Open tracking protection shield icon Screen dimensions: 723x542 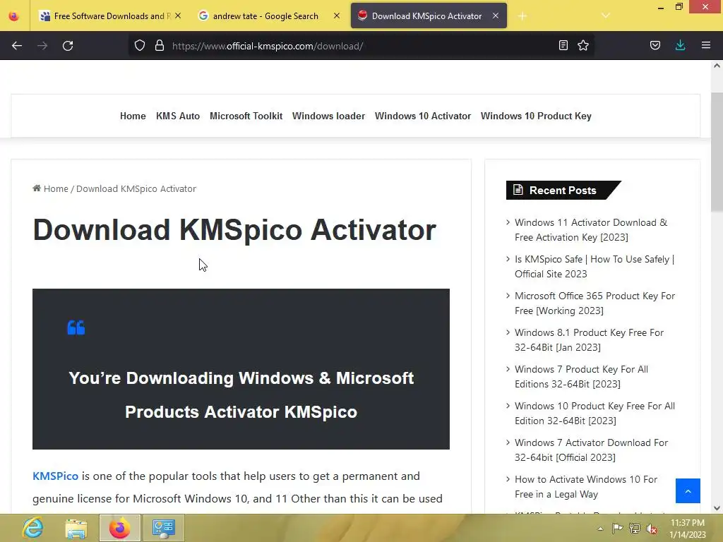point(140,46)
